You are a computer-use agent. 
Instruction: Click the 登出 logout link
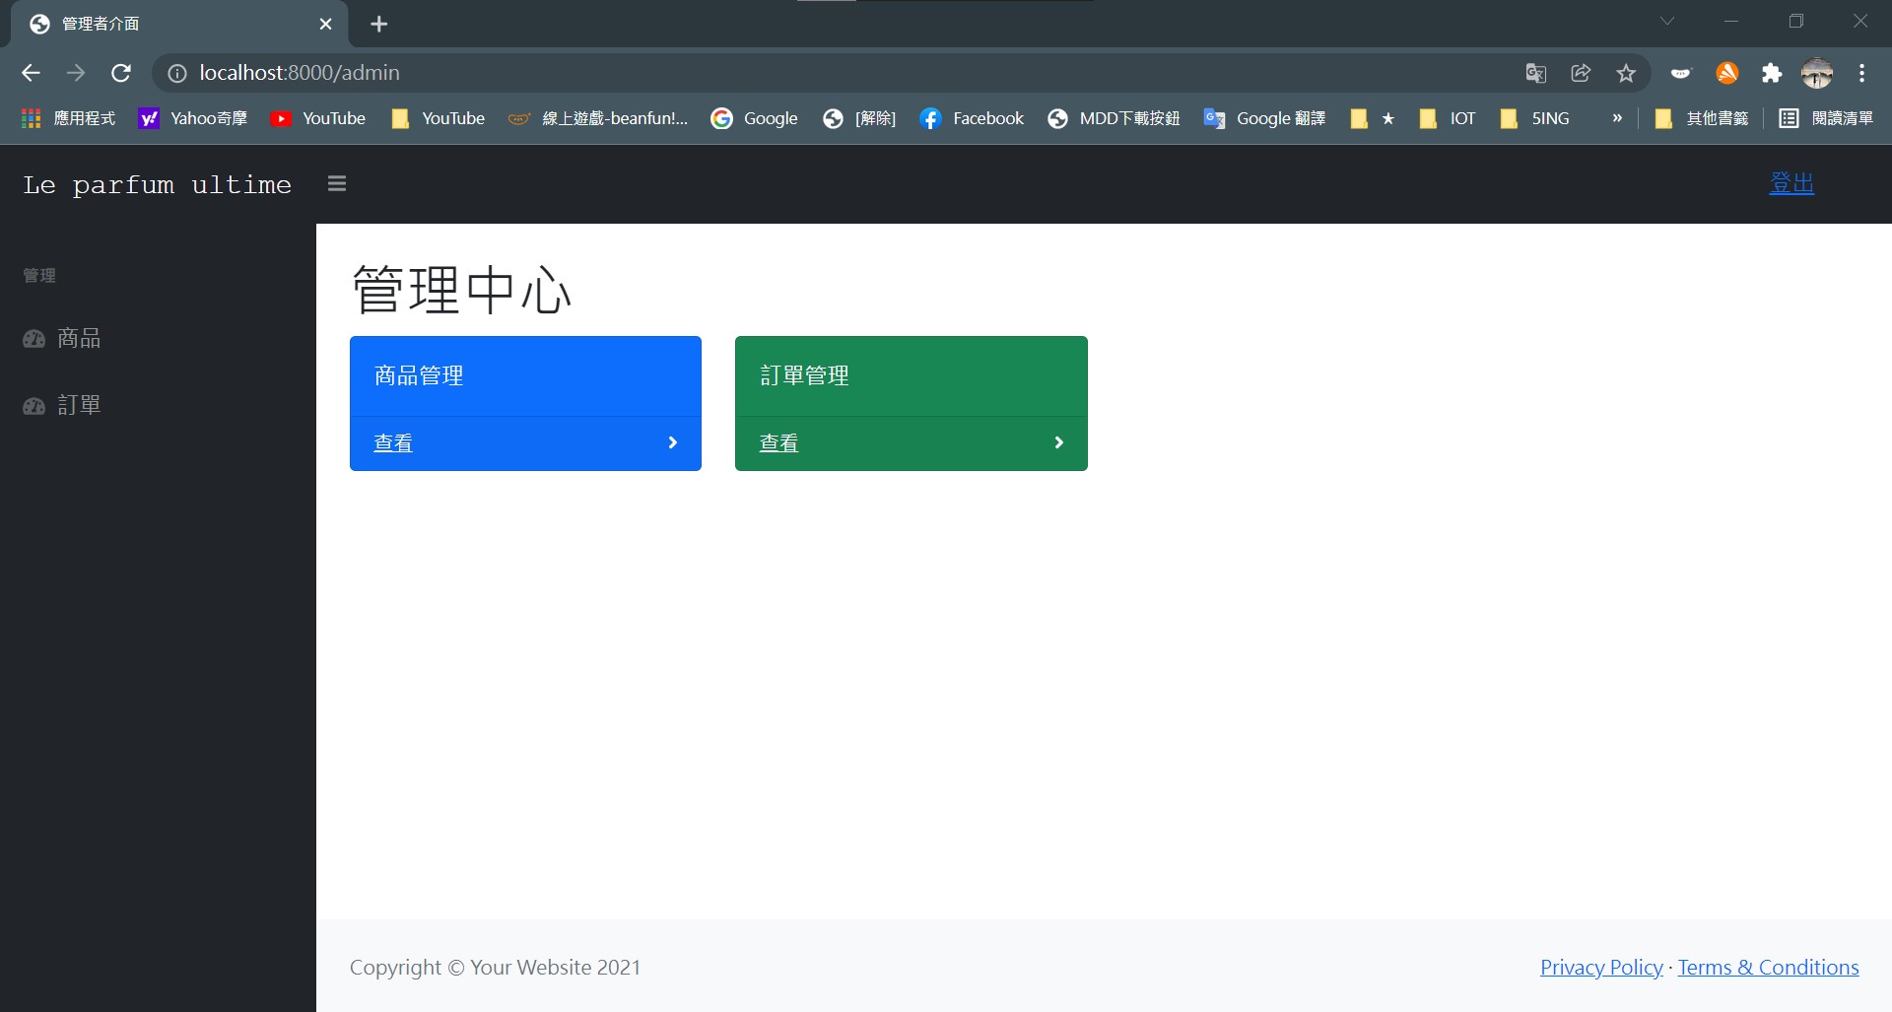(x=1791, y=183)
